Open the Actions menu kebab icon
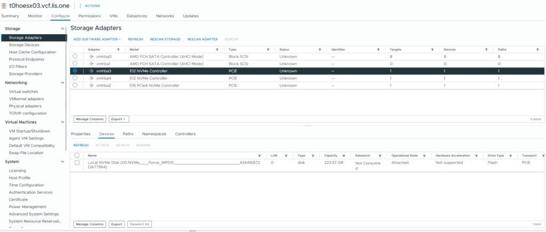 pyautogui.click(x=81, y=6)
